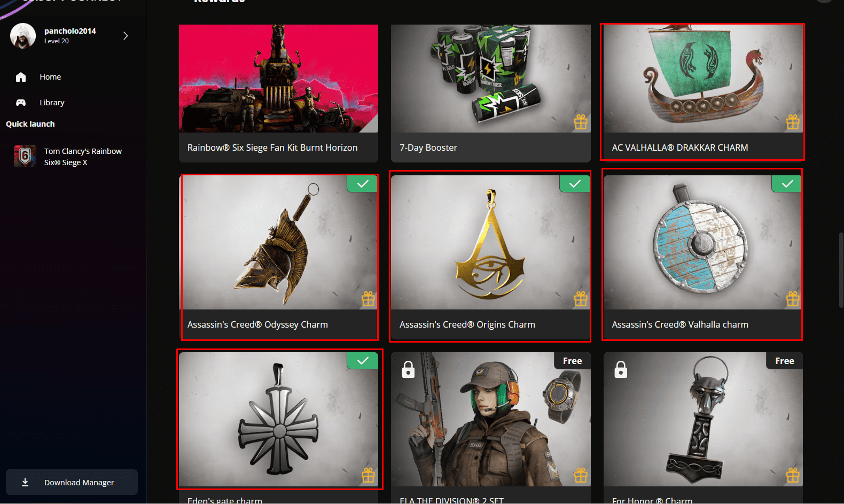The height and width of the screenshot is (504, 844).
Task: Click green checkmark on Odyssey Charm card
Action: point(363,184)
